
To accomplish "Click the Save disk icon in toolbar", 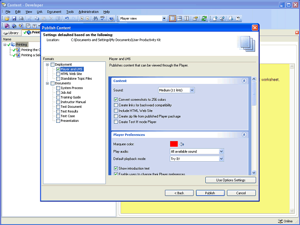I will coord(14,19).
